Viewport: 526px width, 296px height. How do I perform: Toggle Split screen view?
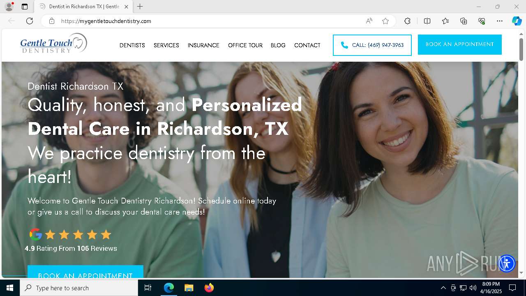pos(427,21)
